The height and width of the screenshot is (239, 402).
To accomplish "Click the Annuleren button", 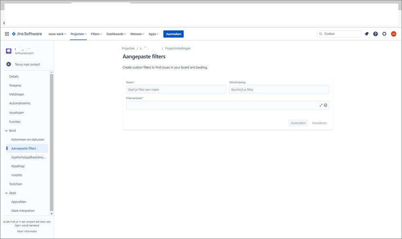I will tap(319, 123).
